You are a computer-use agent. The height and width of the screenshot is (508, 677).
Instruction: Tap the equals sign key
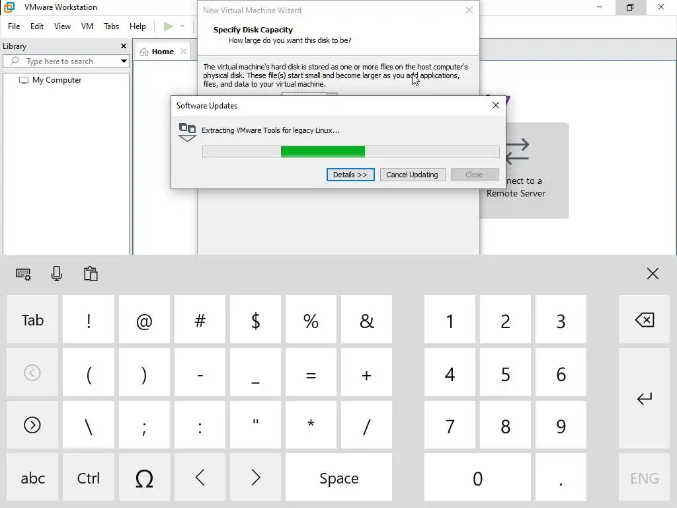[x=311, y=372]
